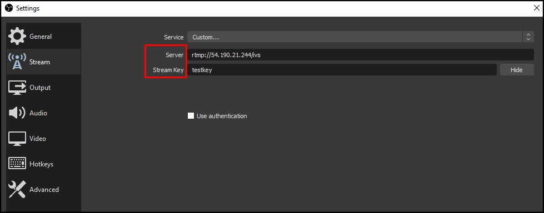Open Hotkeys keyboard icon
544x213 pixels.
pos(17,164)
